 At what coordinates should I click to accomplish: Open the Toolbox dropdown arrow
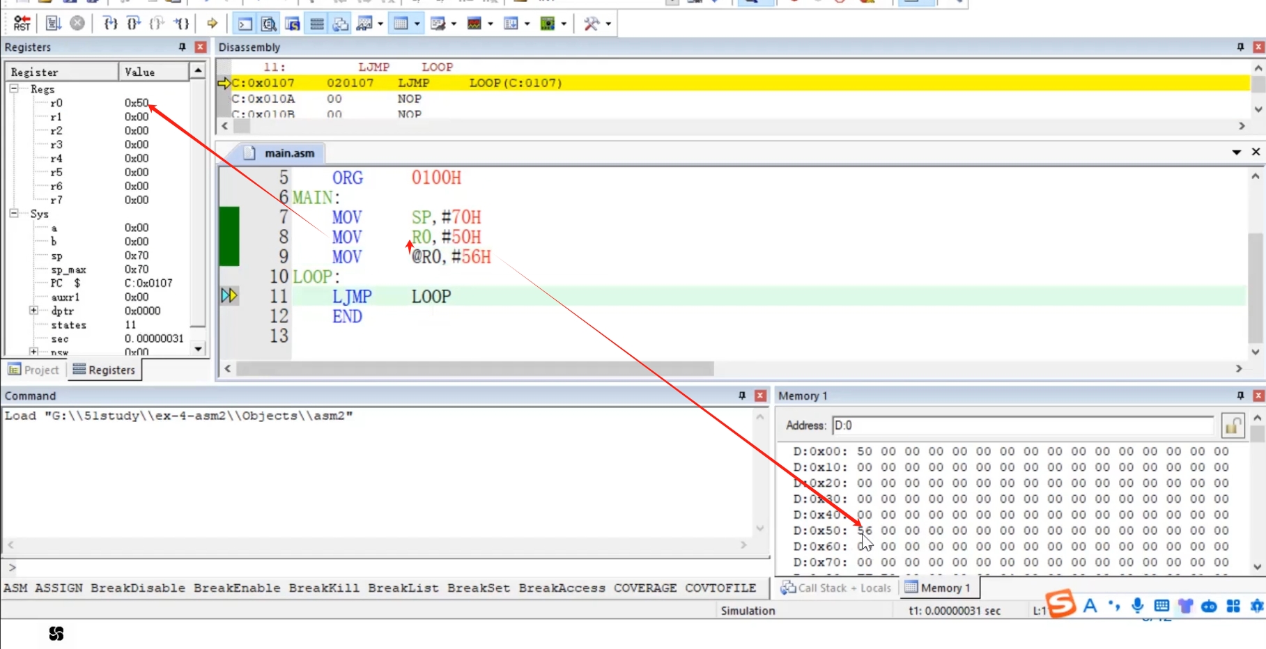tap(608, 24)
